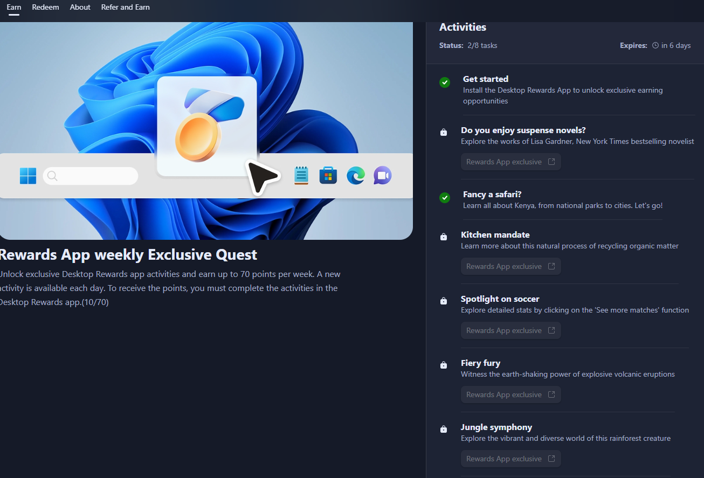Open the Earn tab

(x=13, y=7)
